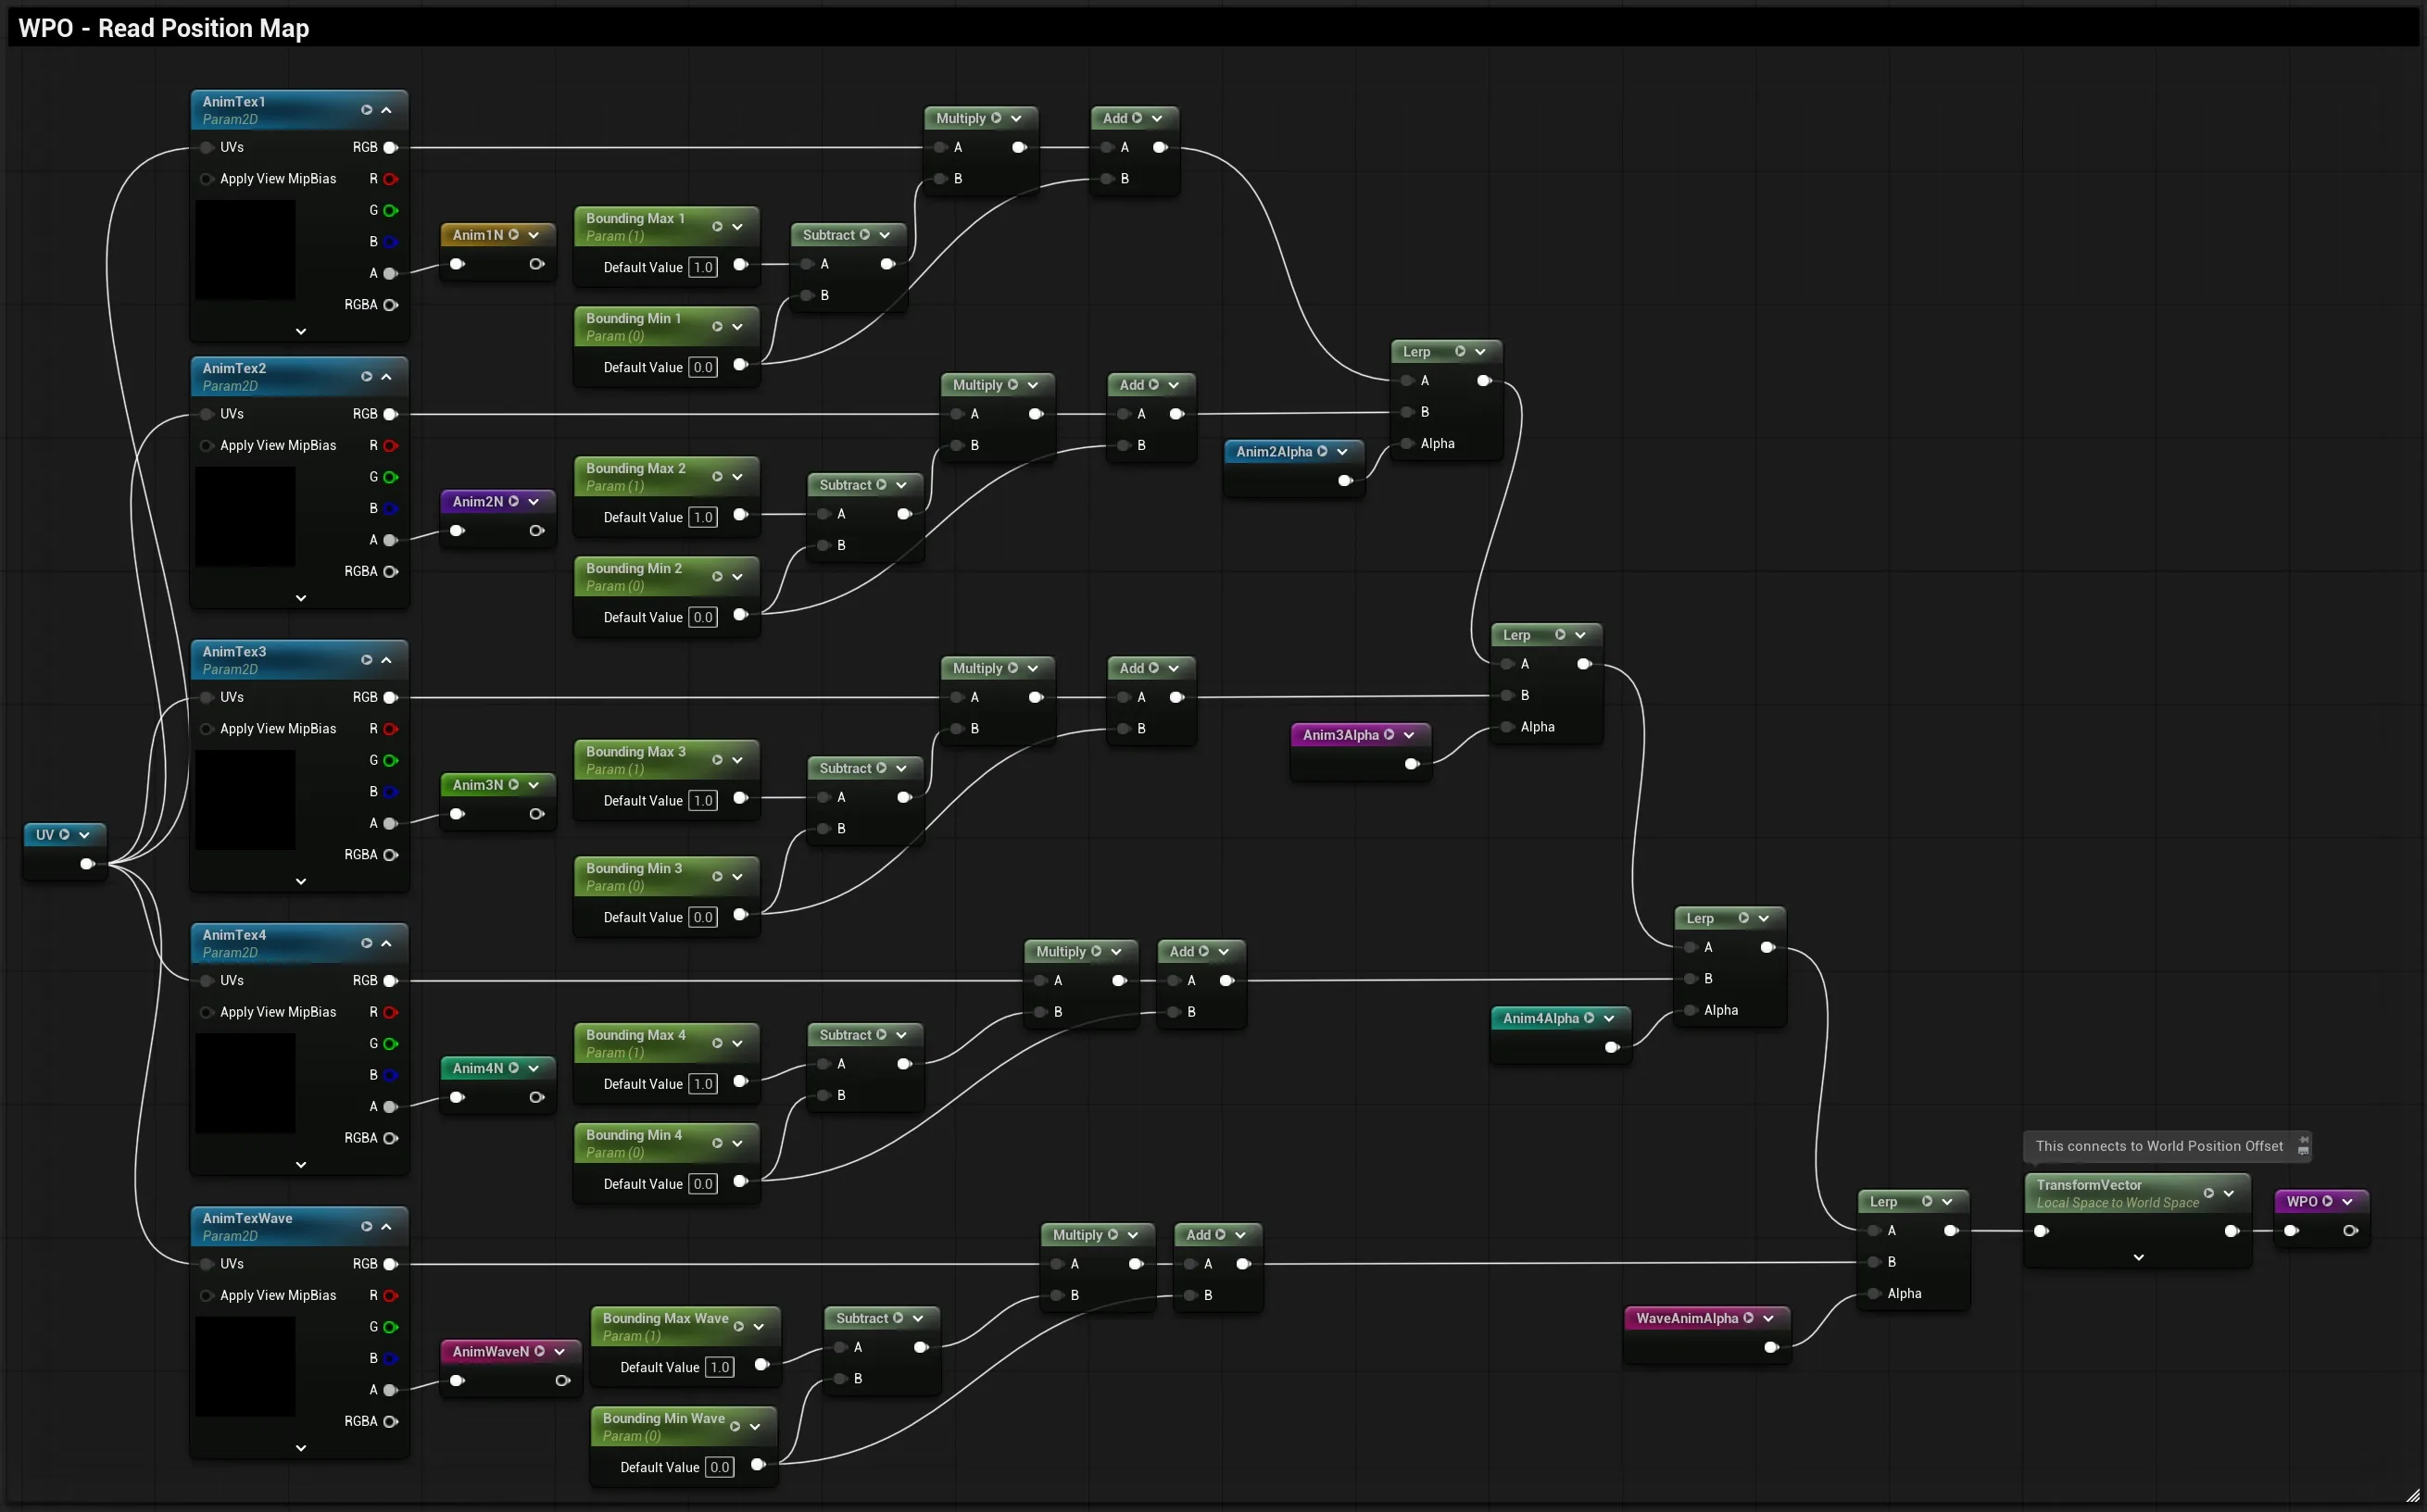This screenshot has width=2427, height=1512.
Task: Click the preview icon on TransformVector header
Action: point(2209,1193)
